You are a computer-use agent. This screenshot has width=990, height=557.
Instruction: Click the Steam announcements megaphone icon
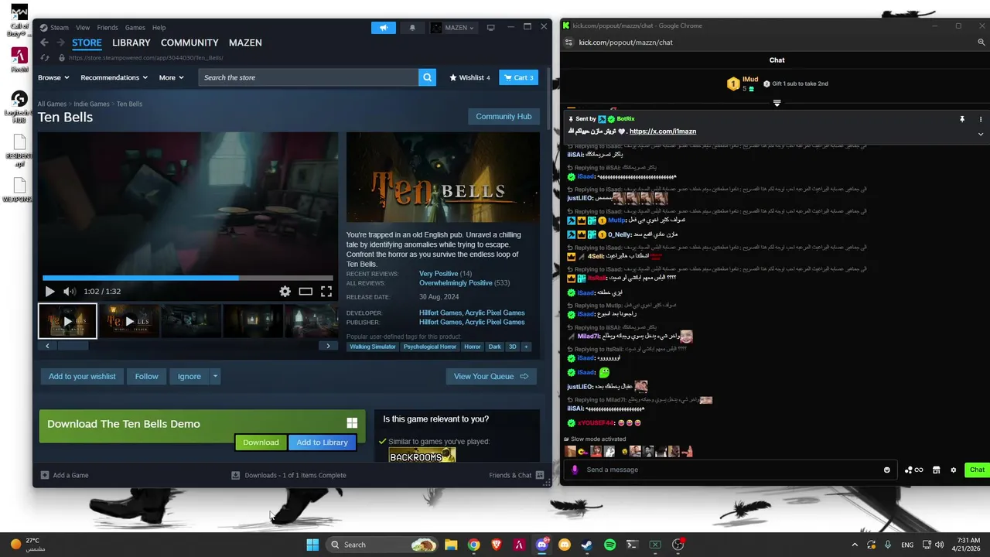click(x=383, y=28)
